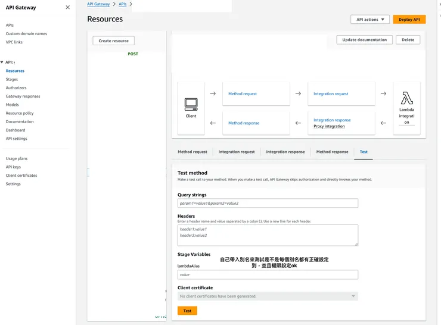
Task: Click the Proxy integration text
Action: 329,126
